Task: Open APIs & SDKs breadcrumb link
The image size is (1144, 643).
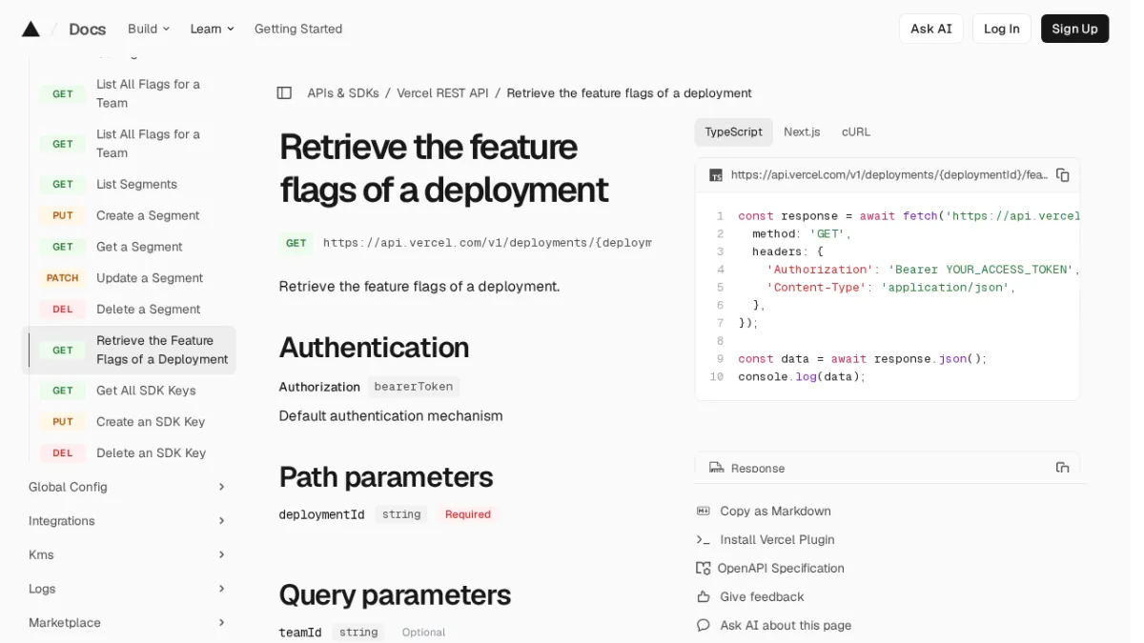Action: pyautogui.click(x=343, y=93)
